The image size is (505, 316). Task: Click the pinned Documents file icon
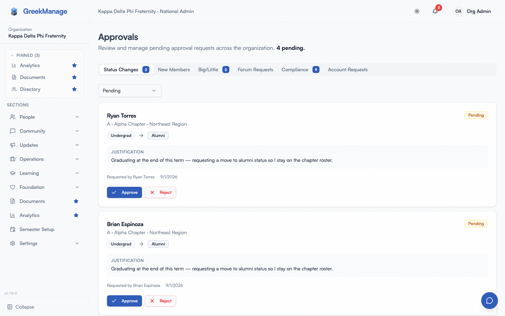point(14,77)
